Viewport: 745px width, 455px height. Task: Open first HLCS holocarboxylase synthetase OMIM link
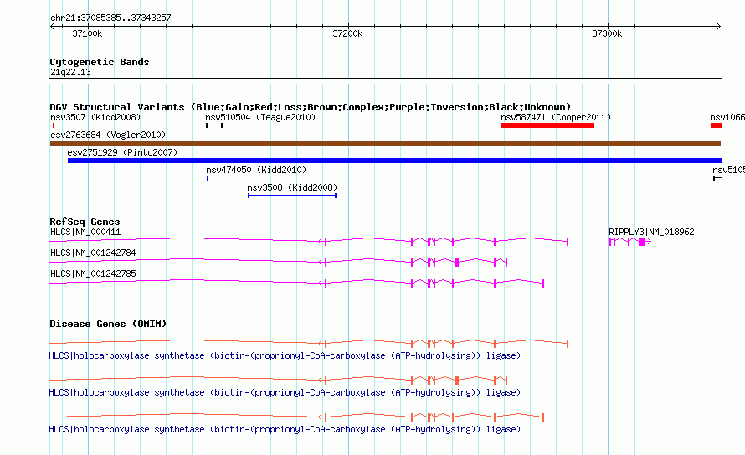[285, 355]
